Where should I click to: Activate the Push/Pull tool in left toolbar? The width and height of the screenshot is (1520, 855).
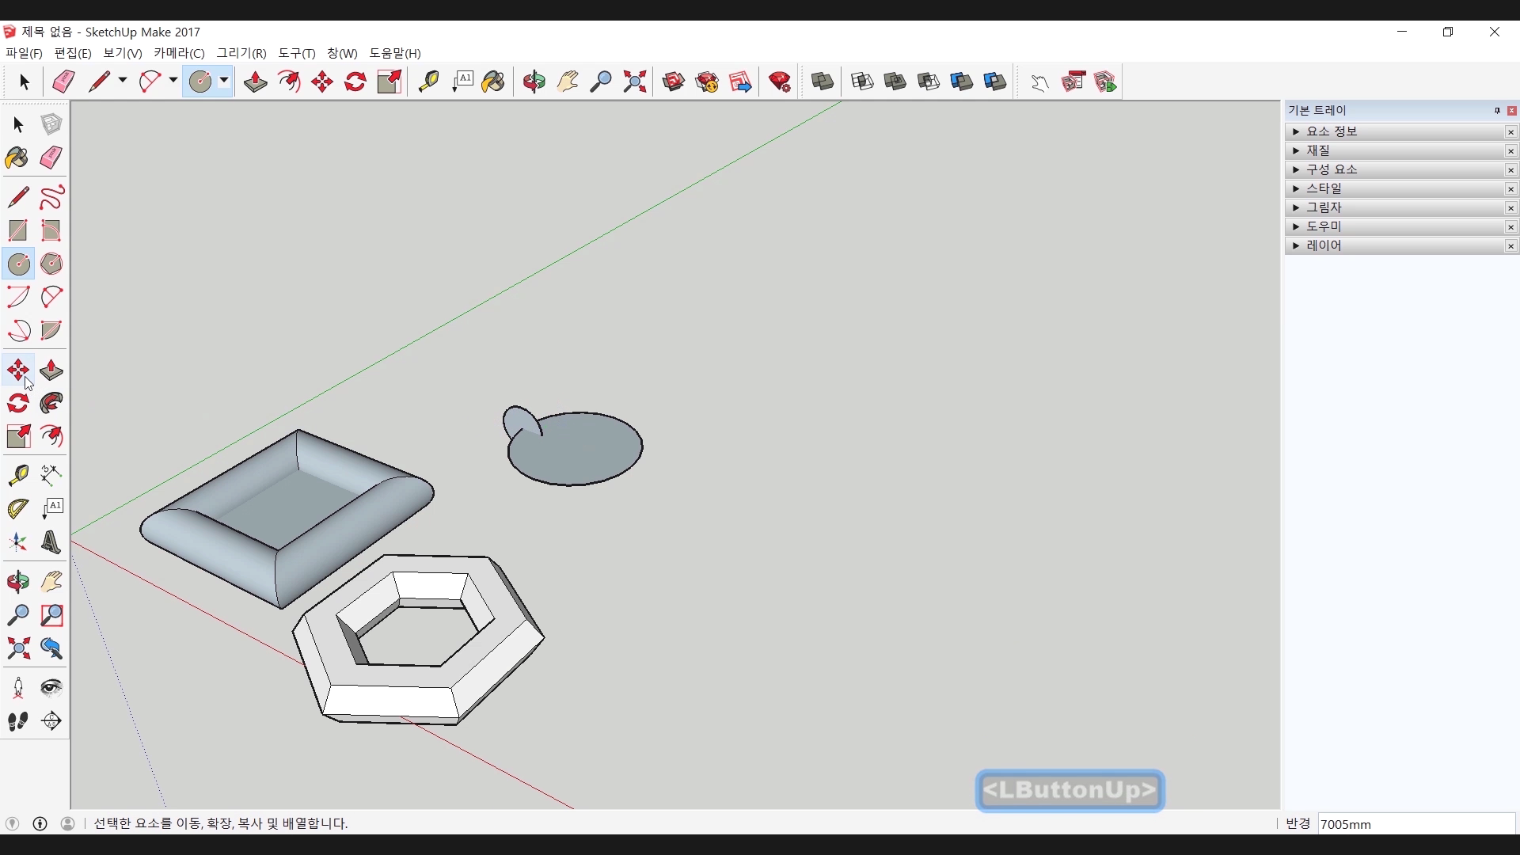[x=51, y=370]
